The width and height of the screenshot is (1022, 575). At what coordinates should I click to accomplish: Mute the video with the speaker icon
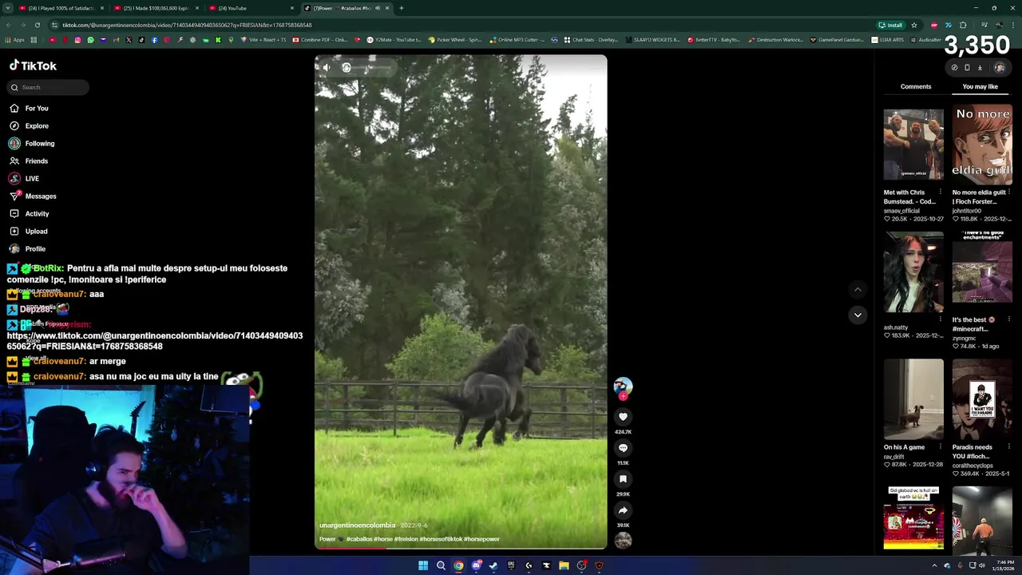(326, 67)
